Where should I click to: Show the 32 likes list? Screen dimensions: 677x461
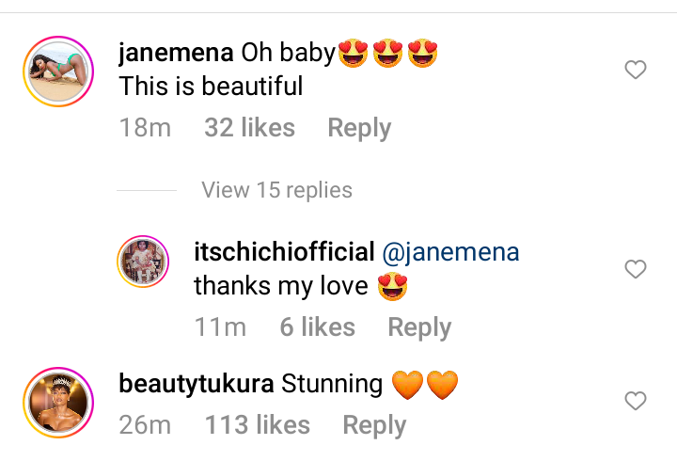(x=249, y=128)
